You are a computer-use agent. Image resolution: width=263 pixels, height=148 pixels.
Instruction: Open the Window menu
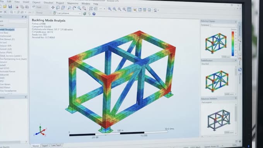(86, 3)
